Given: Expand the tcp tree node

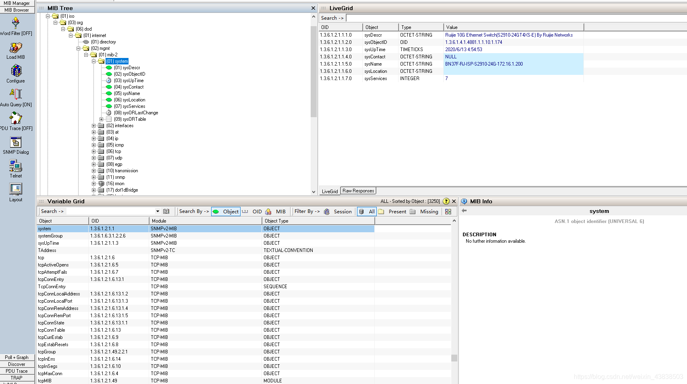Looking at the screenshot, I should pyautogui.click(x=94, y=151).
